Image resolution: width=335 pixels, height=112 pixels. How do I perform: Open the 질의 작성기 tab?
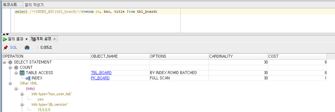click(34, 5)
